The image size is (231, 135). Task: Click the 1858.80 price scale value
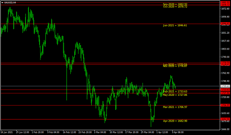click(x=225, y=17)
